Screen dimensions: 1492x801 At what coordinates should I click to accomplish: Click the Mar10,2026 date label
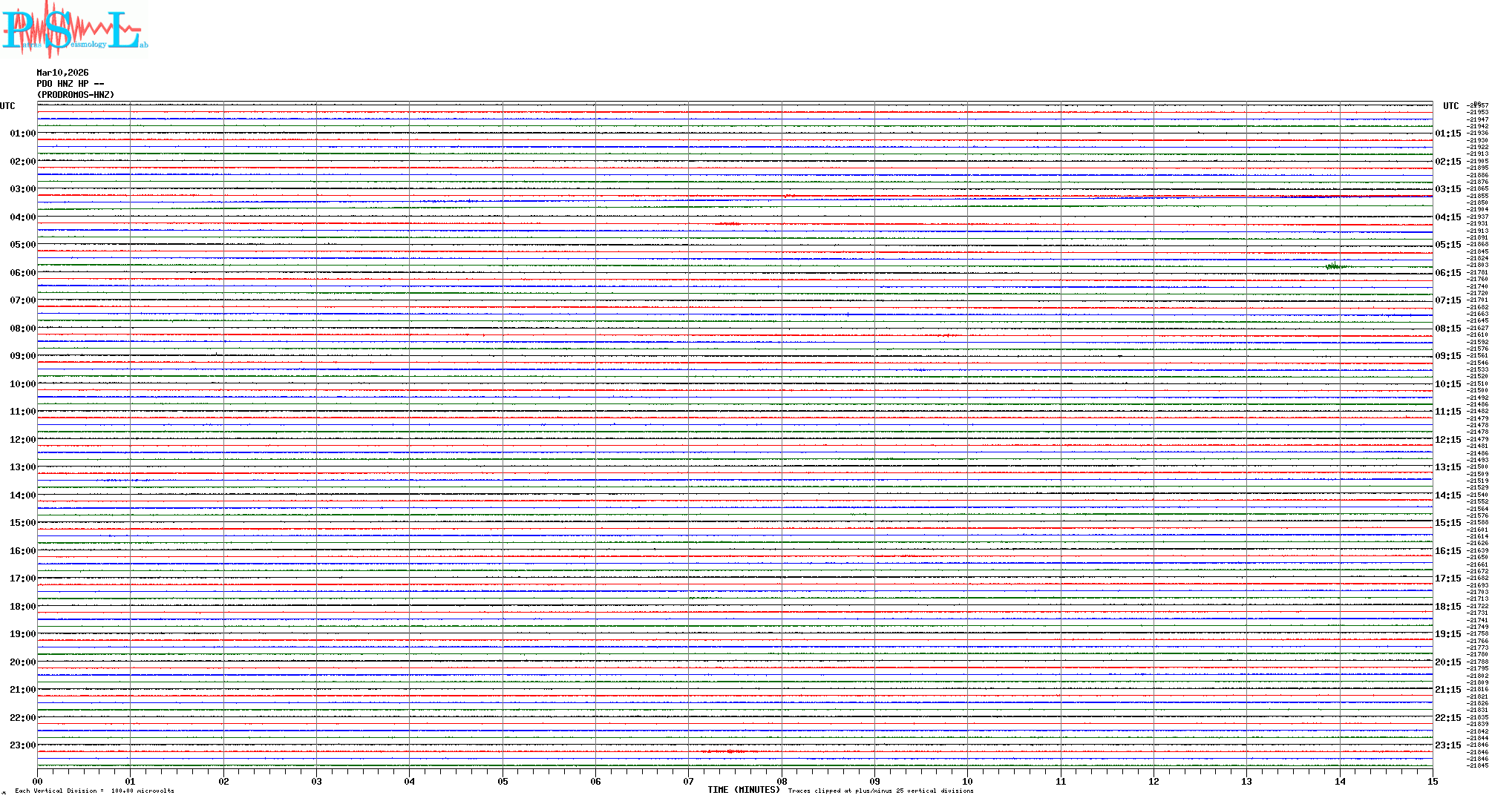coord(62,73)
